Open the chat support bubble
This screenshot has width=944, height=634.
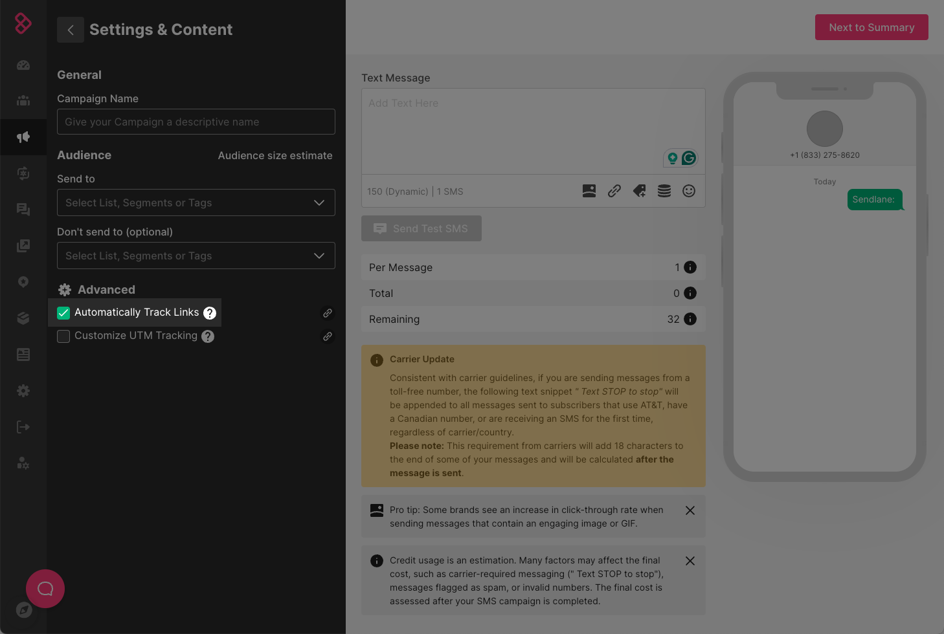click(x=45, y=589)
